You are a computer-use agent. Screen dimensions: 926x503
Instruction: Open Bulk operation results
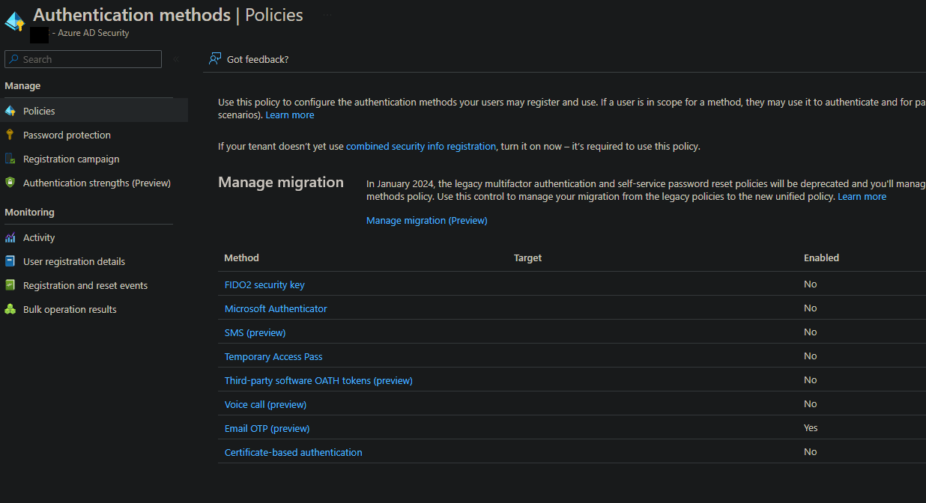click(x=70, y=309)
